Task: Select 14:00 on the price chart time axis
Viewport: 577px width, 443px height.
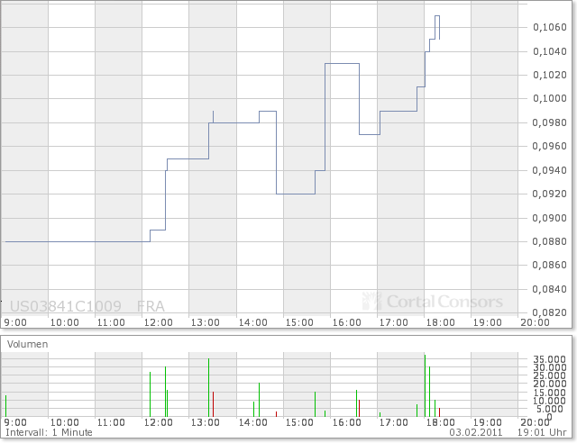Action: [x=252, y=322]
